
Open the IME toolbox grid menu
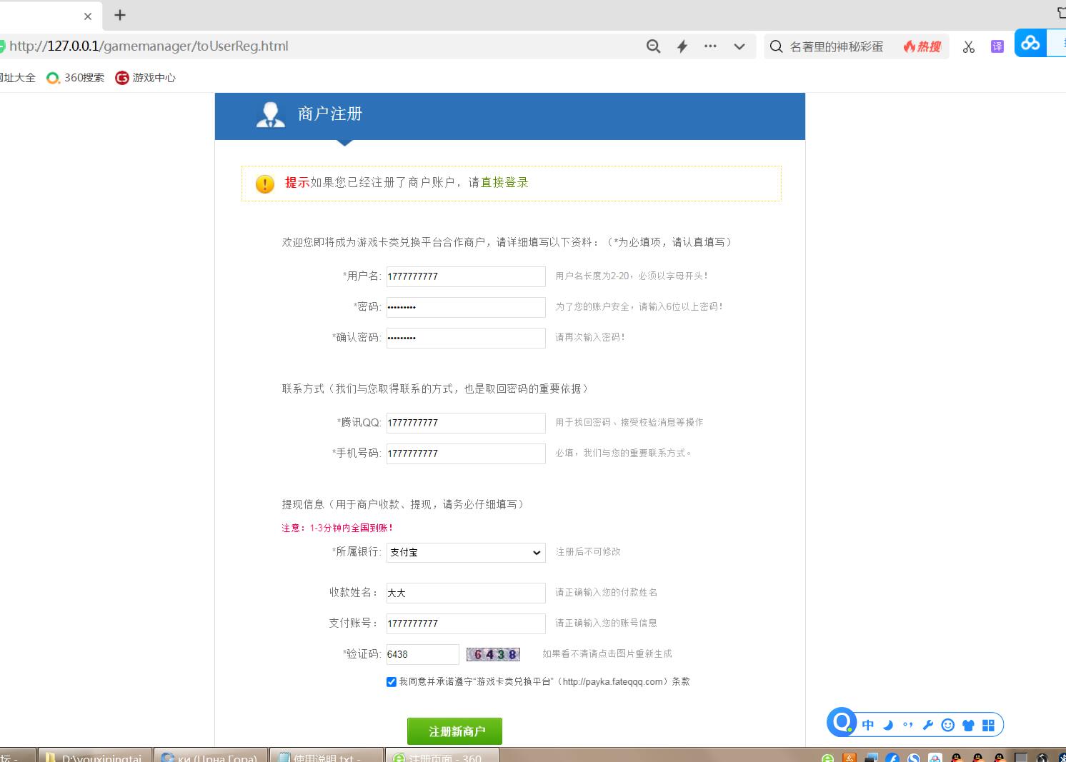point(988,725)
